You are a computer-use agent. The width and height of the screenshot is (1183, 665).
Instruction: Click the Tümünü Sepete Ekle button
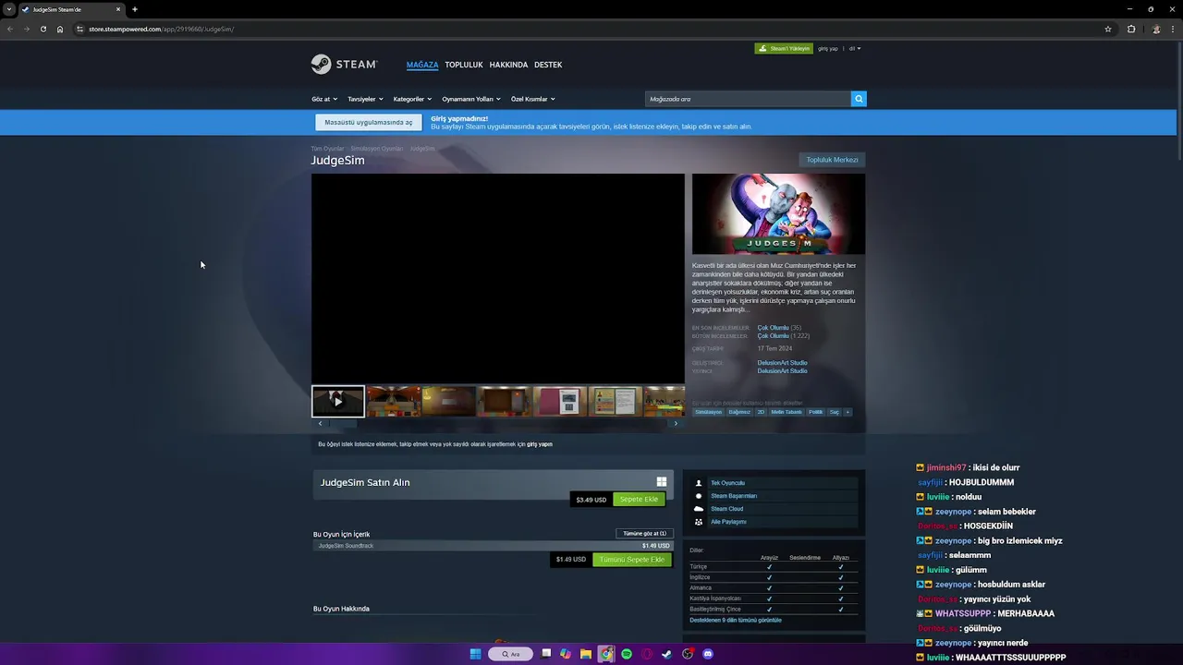(632, 560)
